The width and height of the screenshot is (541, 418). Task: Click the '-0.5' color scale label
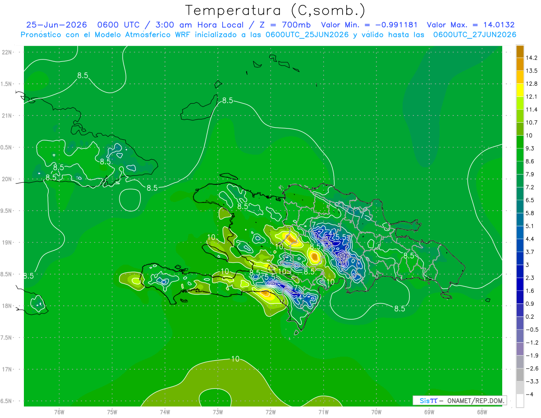coord(531,330)
